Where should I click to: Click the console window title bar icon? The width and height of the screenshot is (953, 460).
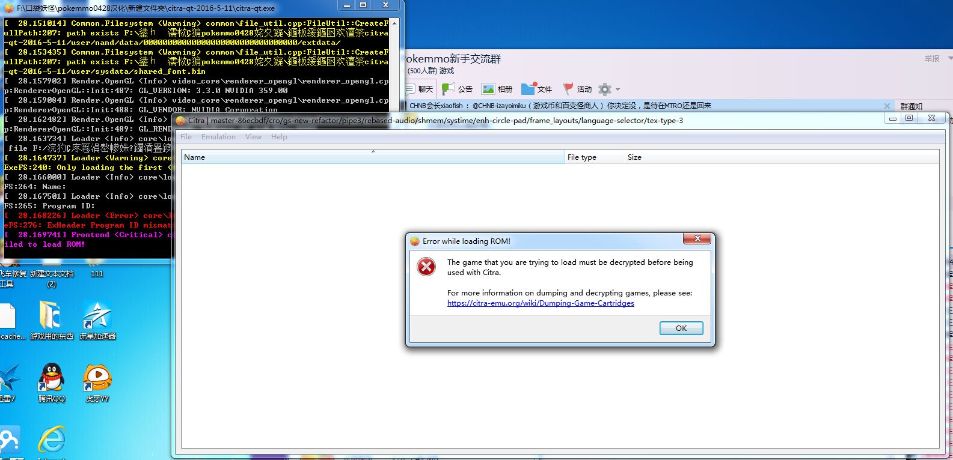point(8,8)
